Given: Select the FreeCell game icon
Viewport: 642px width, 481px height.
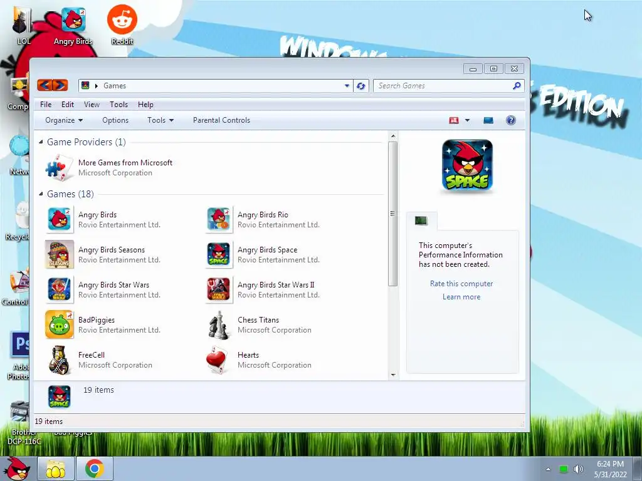Looking at the screenshot, I should (60, 360).
